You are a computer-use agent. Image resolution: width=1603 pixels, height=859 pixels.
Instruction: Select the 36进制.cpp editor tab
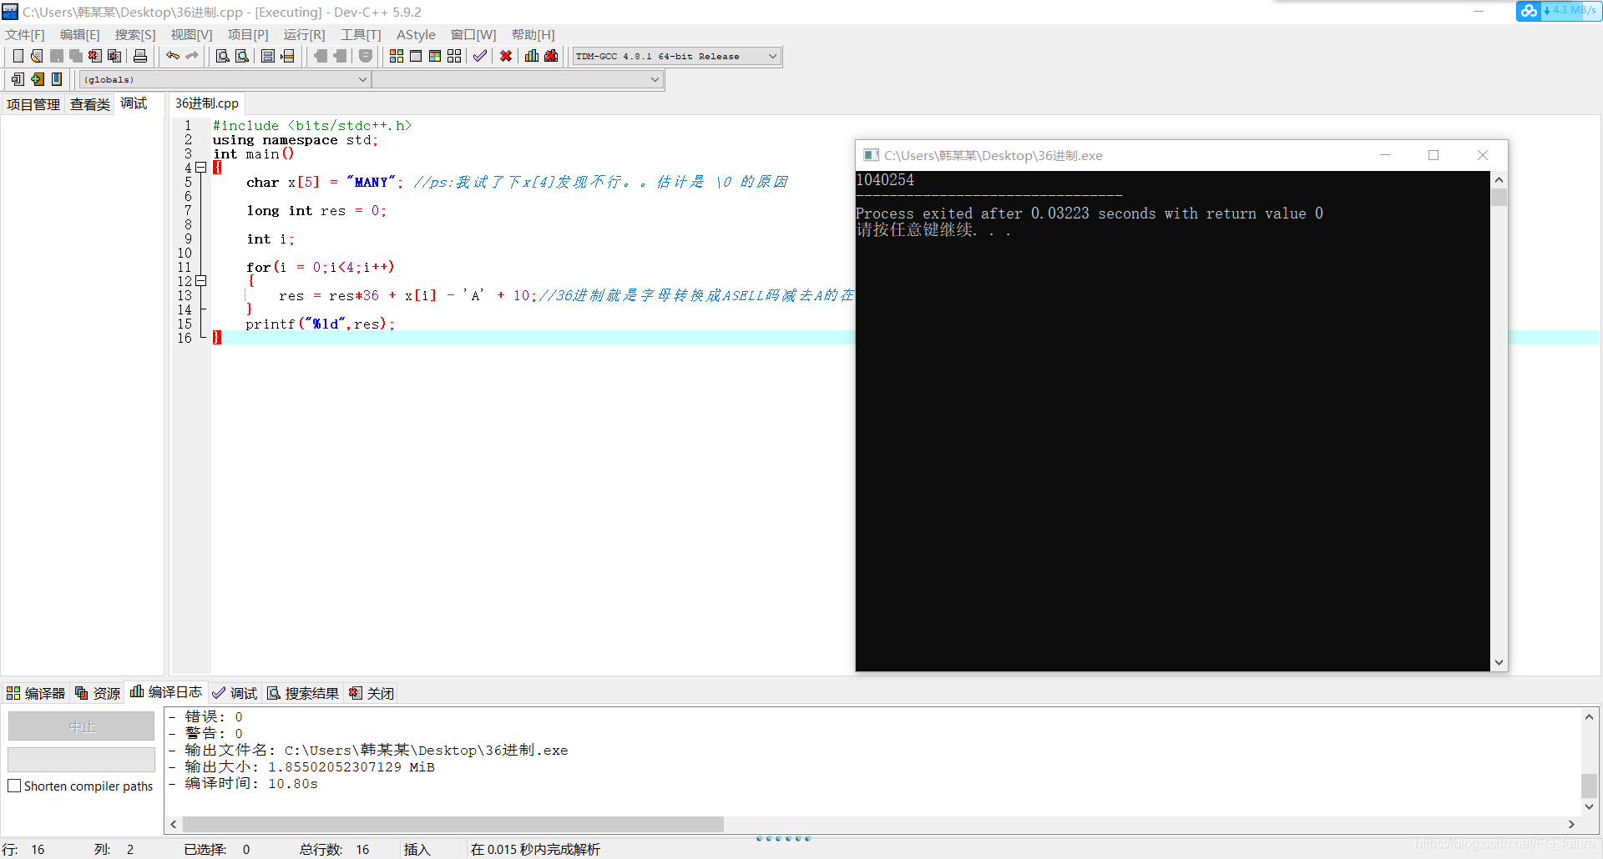pyautogui.click(x=207, y=103)
